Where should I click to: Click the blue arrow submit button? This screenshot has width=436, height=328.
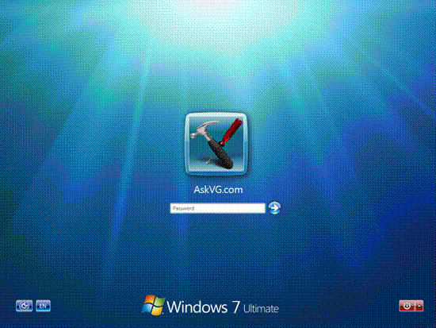(x=274, y=207)
